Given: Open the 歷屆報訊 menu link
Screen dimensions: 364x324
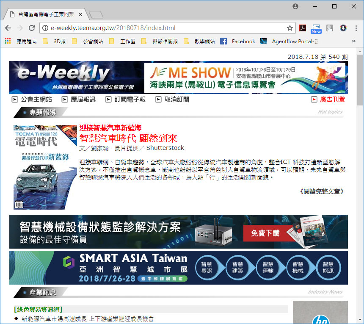Looking at the screenshot, I should (79, 100).
